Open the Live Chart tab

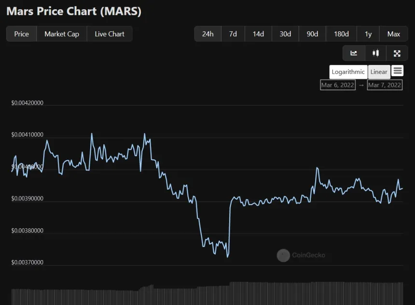[x=110, y=34]
